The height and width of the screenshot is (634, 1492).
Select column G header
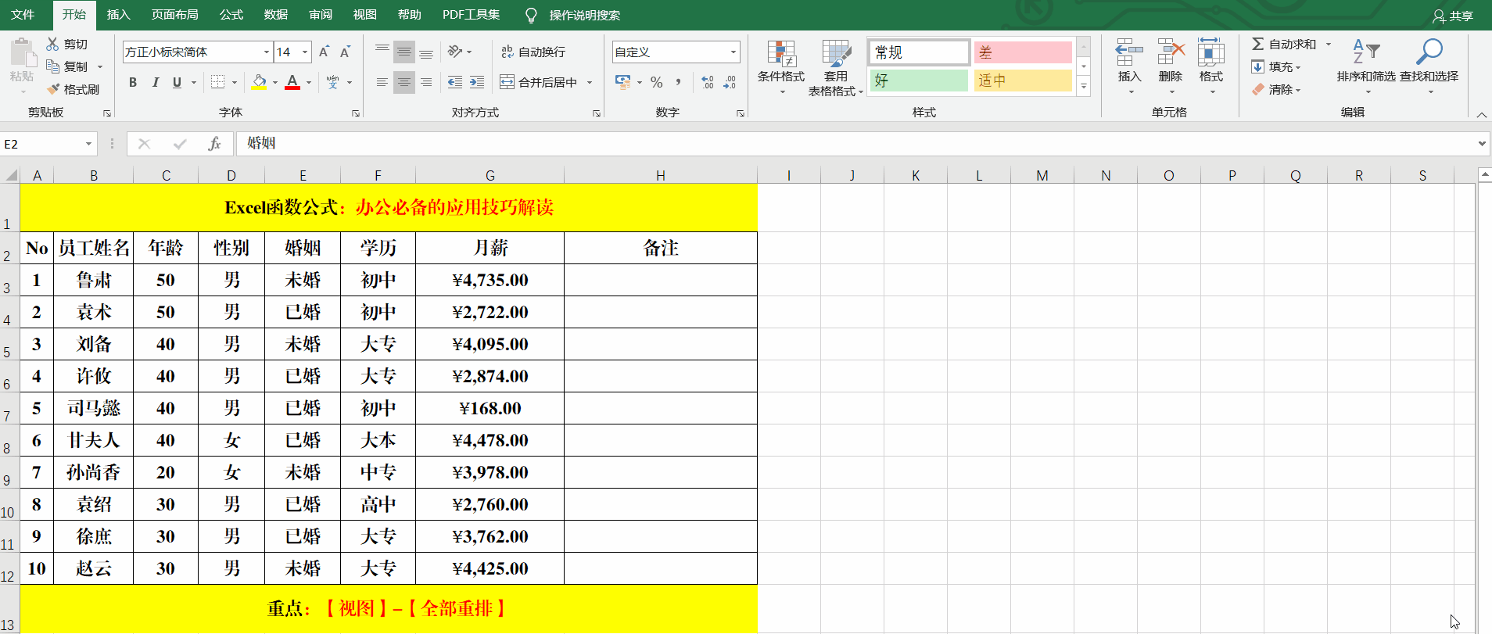tap(490, 175)
